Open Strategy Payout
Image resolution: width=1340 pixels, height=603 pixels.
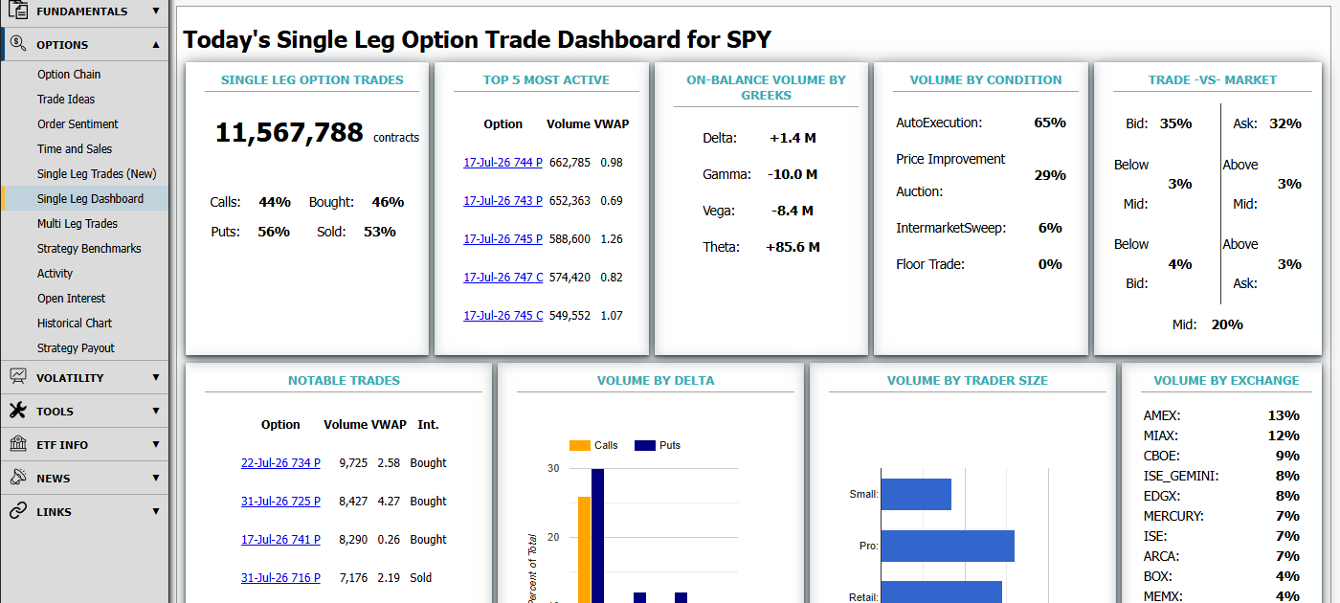click(76, 348)
